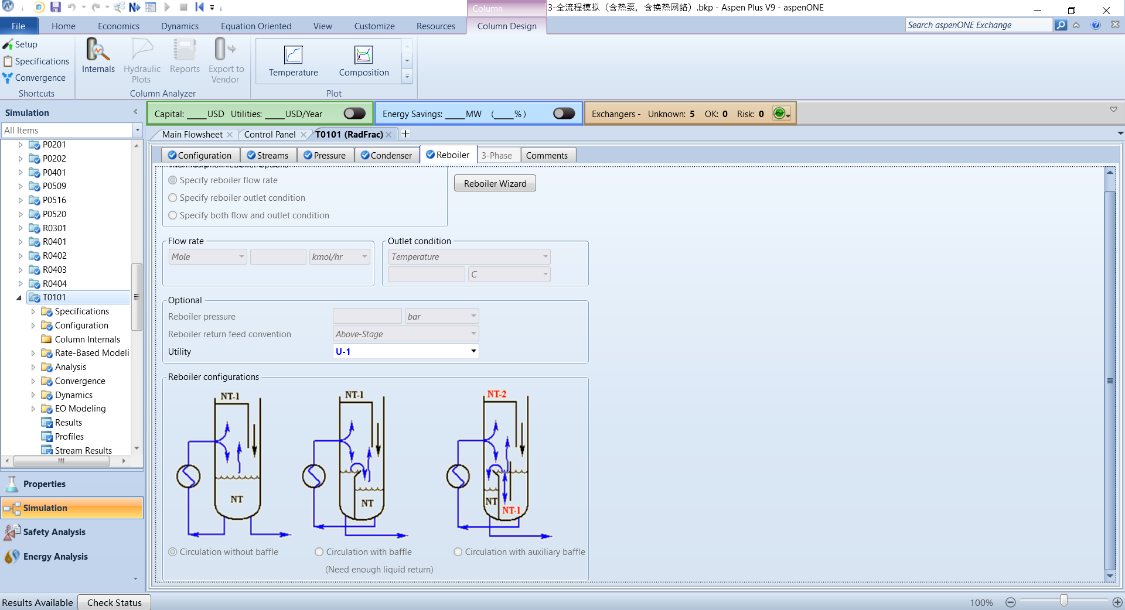This screenshot has height=610, width=1125.
Task: Open the Specifications shortcut in the ribbon
Action: coord(36,61)
